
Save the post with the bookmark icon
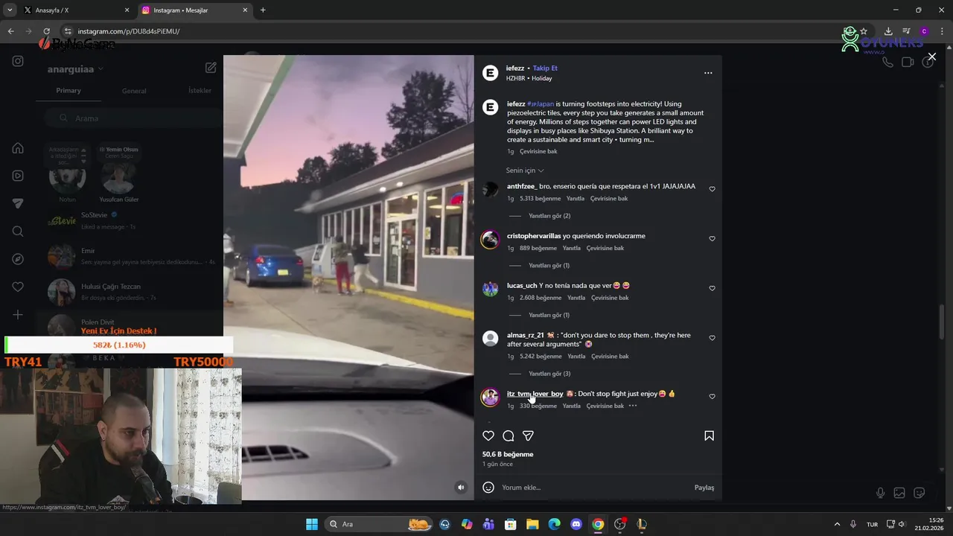click(709, 435)
